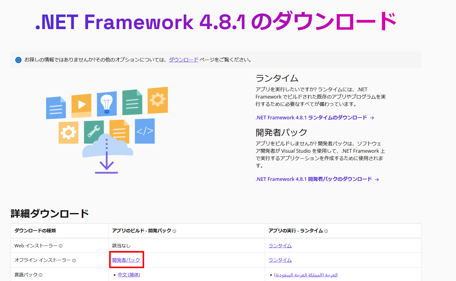
Task: Click the .NET Framework 4.8.1 のダウンロード page title
Action: (x=216, y=22)
